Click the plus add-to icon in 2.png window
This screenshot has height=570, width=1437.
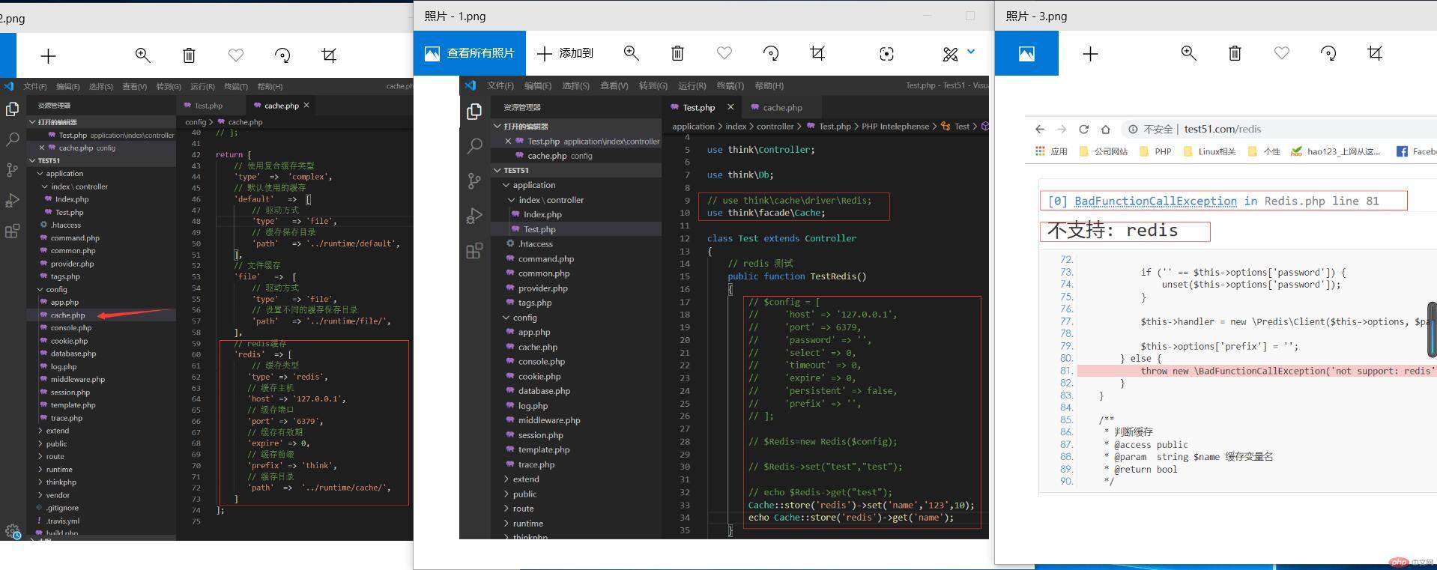(48, 55)
